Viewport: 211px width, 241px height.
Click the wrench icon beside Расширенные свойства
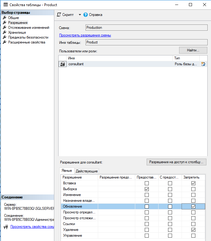point(5,42)
